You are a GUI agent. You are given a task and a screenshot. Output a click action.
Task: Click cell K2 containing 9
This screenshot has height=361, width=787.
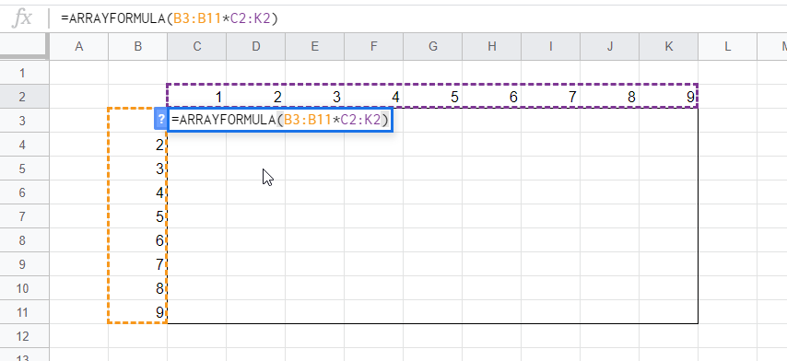coord(668,97)
